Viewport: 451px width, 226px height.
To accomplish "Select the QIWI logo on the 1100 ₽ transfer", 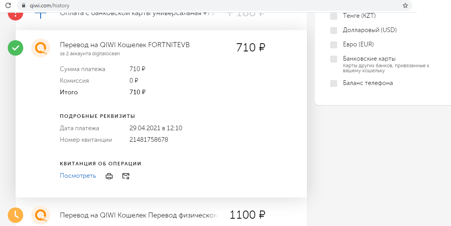I will coord(41,215).
